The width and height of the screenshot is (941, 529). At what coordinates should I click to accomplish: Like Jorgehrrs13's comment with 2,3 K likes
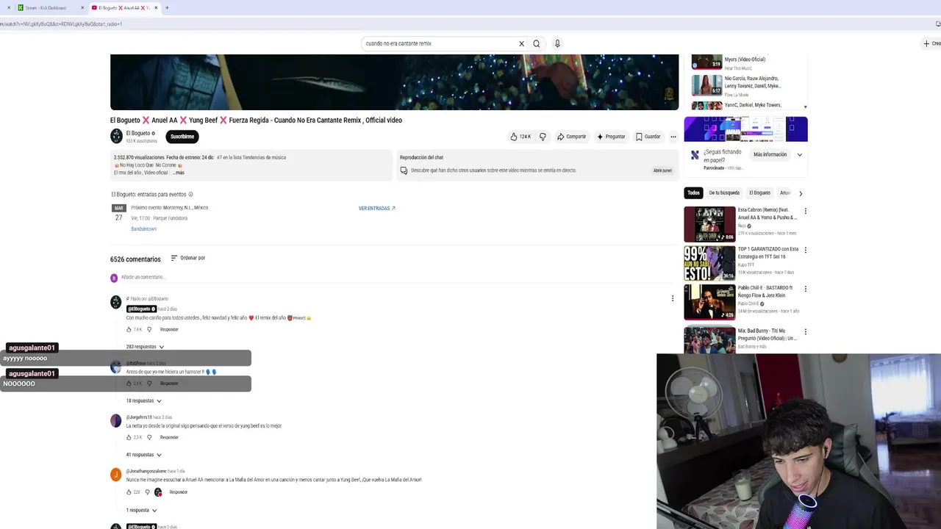click(x=129, y=437)
